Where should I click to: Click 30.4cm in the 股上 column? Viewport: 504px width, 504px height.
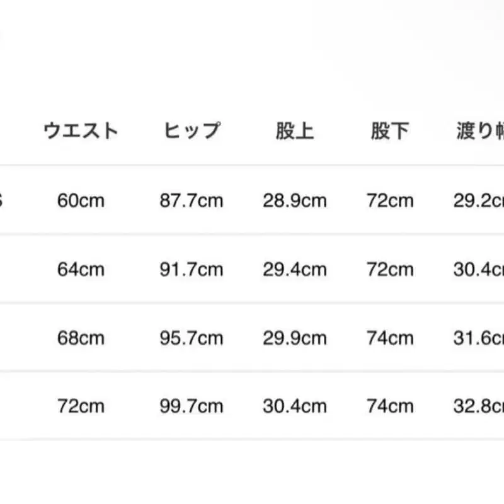(295, 406)
